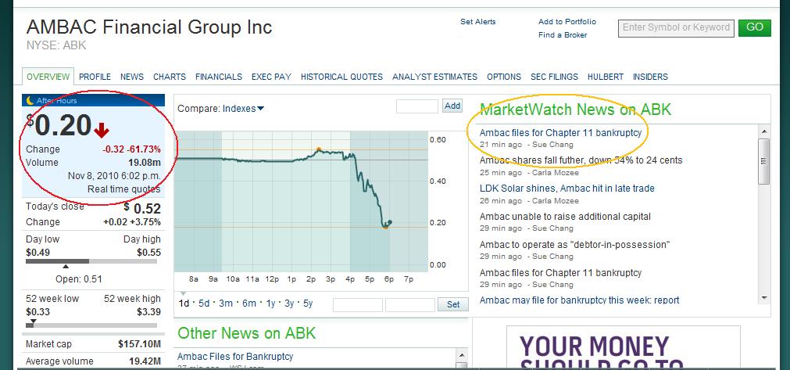Click the 'Open: 0.51' label
Viewport: 790px width, 370px height.
point(79,278)
